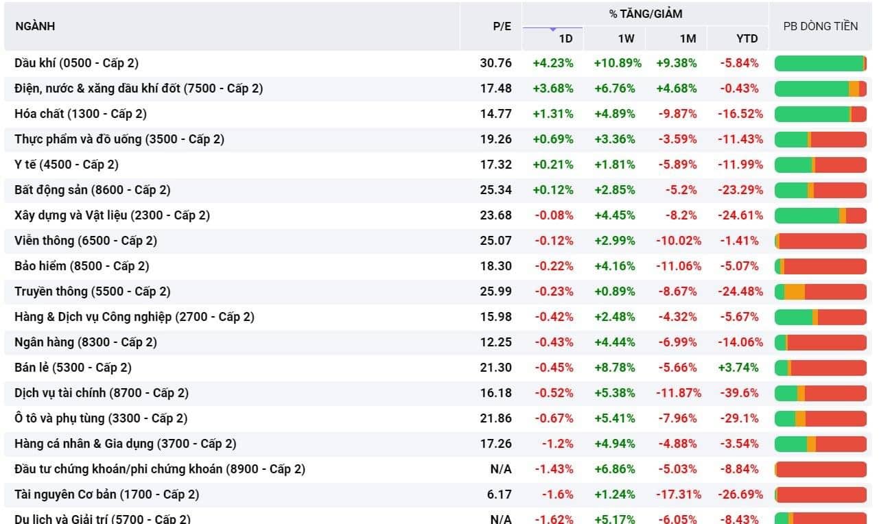This screenshot has width=879, height=524.
Task: Click the P/E column header
Action: point(502,26)
